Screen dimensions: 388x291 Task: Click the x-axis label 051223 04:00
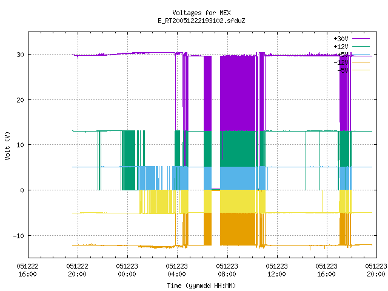(176, 270)
